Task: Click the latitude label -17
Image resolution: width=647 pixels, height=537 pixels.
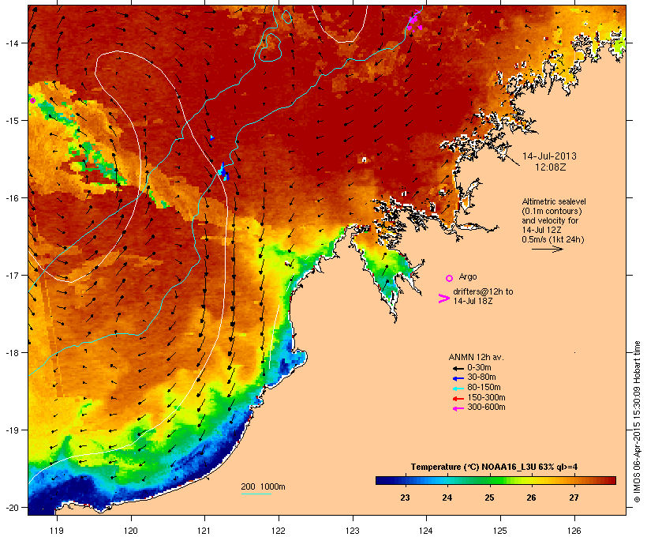Action: tap(11, 275)
